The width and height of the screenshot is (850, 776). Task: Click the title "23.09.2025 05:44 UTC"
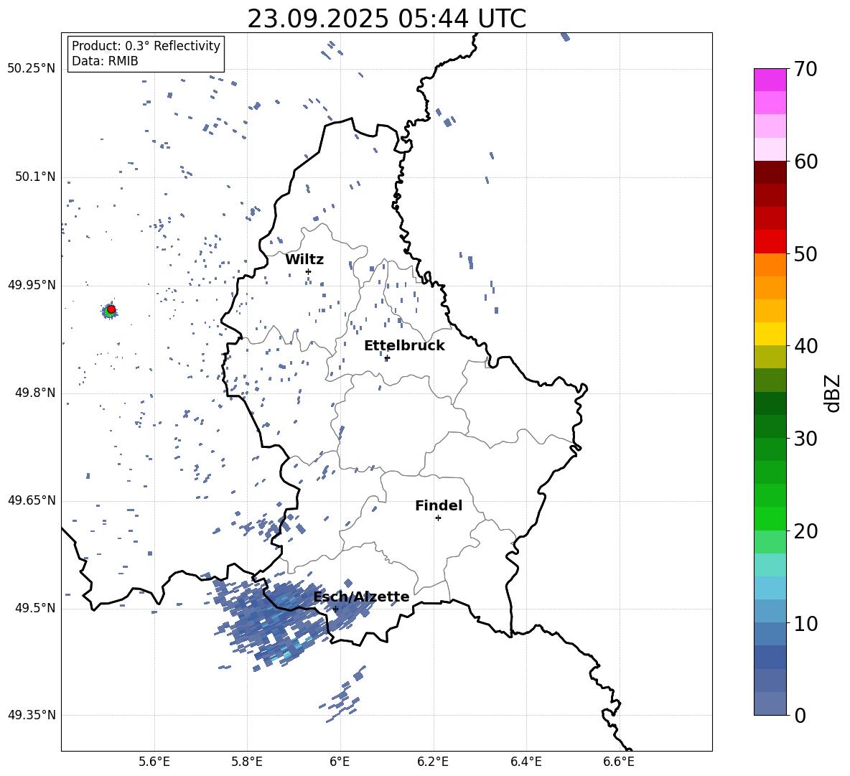click(386, 19)
